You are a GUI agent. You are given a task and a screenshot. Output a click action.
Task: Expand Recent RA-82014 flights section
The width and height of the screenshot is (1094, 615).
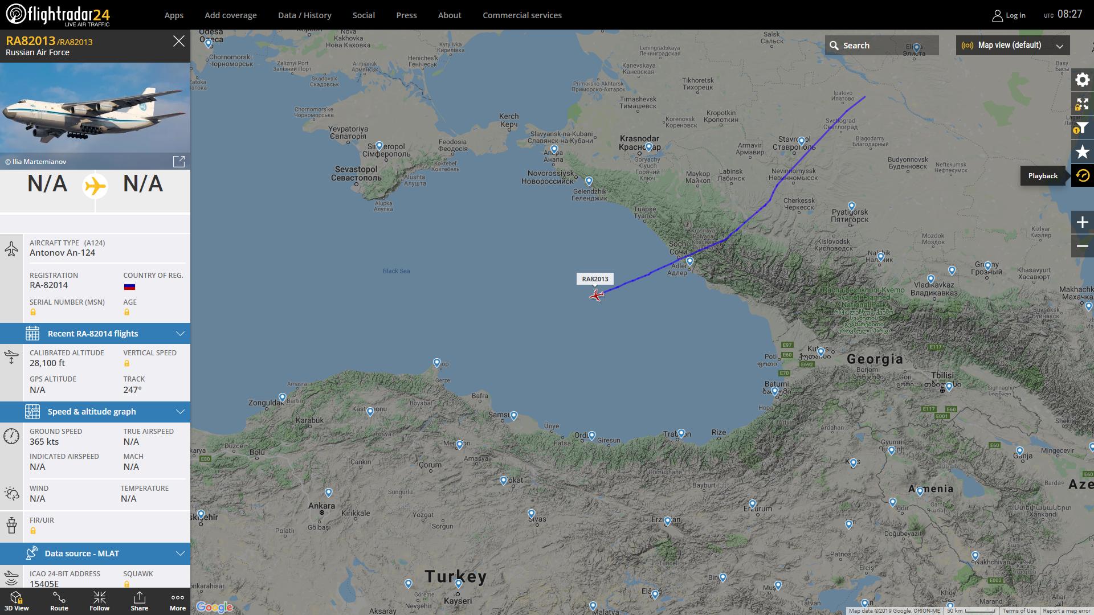coord(95,334)
